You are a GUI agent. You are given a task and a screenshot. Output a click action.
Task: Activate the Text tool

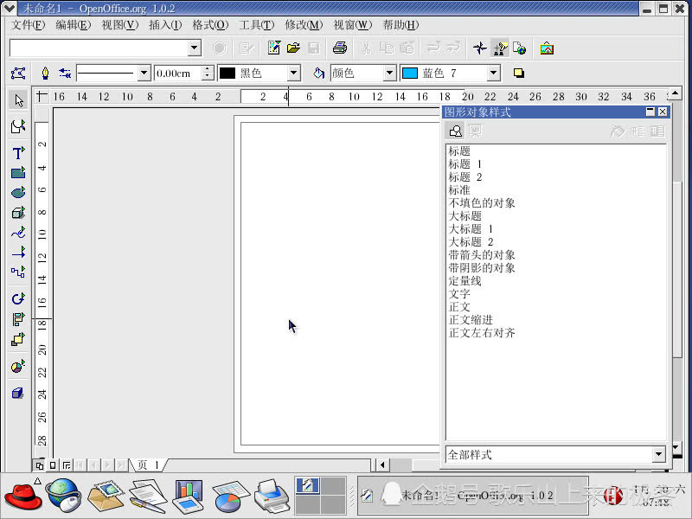[x=18, y=153]
